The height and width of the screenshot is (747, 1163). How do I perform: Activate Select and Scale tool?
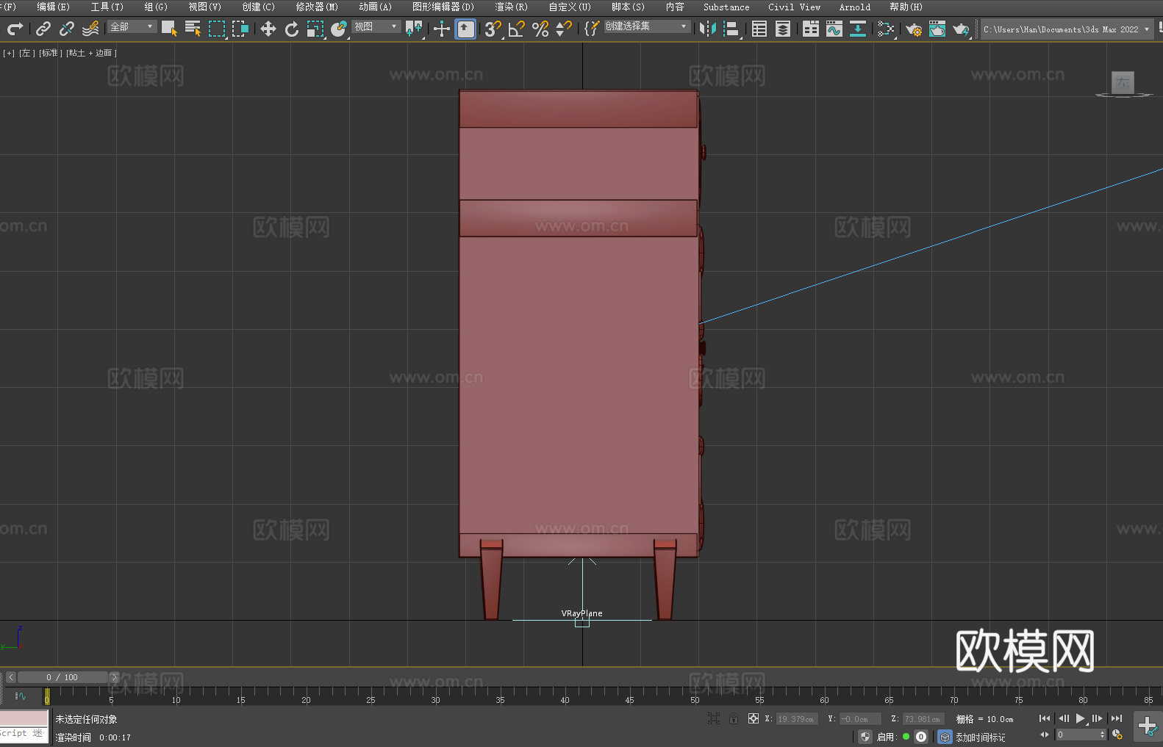coord(315,29)
